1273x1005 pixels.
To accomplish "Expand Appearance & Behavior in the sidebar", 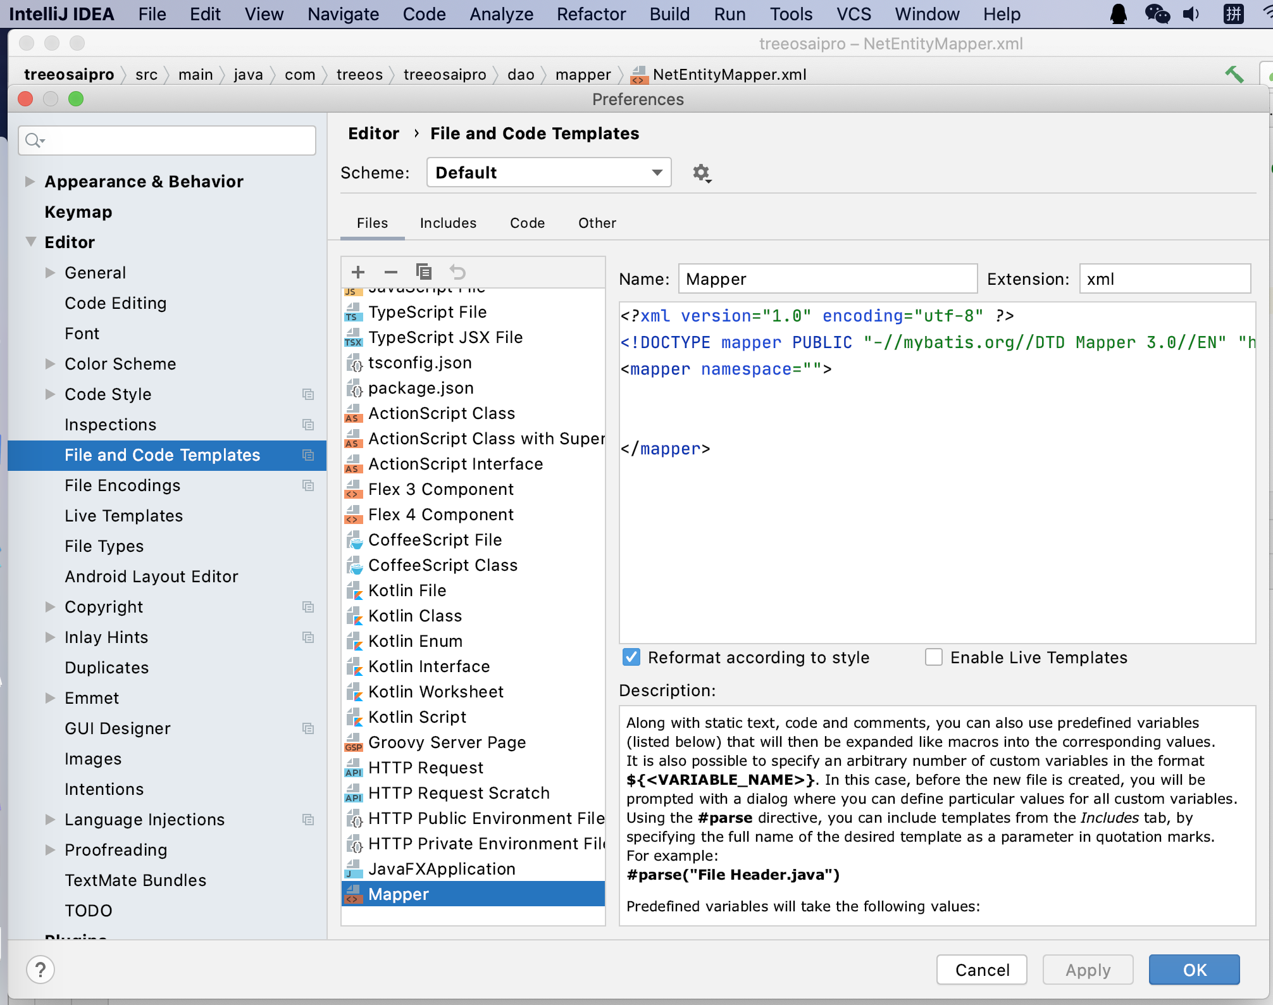I will (29, 182).
